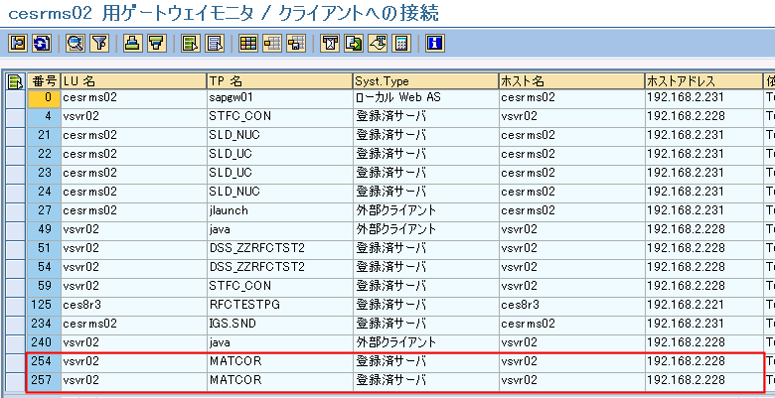Viewport: 775px width, 398px height.
Task: Click the refresh icon in the toolbar
Action: (42, 43)
